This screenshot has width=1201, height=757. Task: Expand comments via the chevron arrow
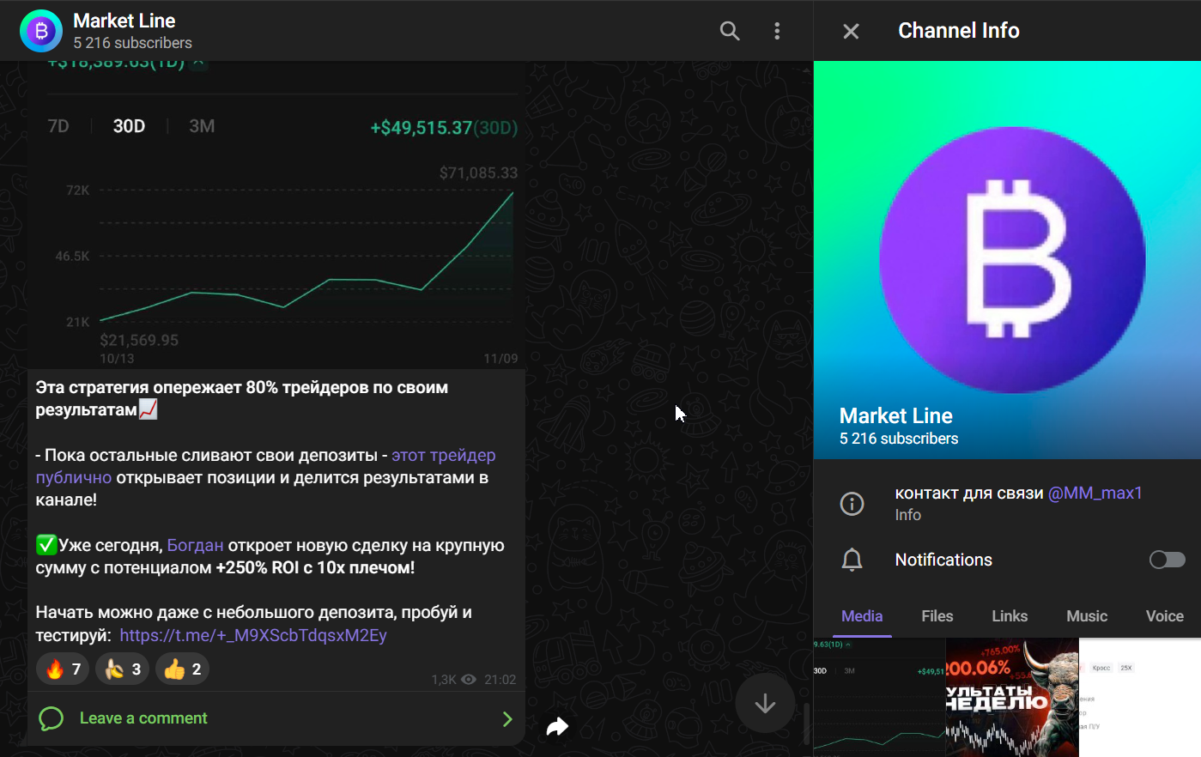click(x=507, y=718)
